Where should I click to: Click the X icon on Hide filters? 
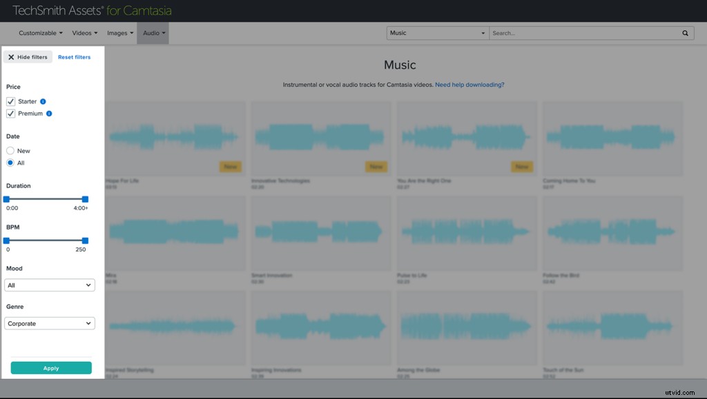coord(12,57)
